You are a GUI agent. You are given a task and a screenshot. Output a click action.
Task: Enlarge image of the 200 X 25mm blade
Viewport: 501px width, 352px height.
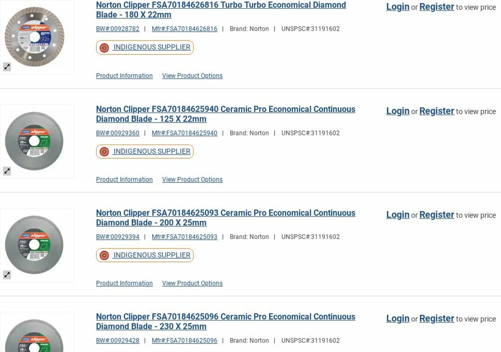tap(7, 275)
